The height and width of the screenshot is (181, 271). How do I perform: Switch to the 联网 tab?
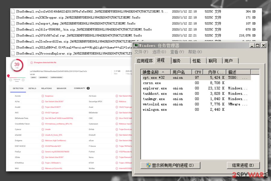214,61
